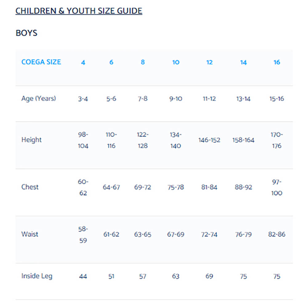308x308 pixels.
Task: Select the BOYS section title
Action: coord(26,33)
